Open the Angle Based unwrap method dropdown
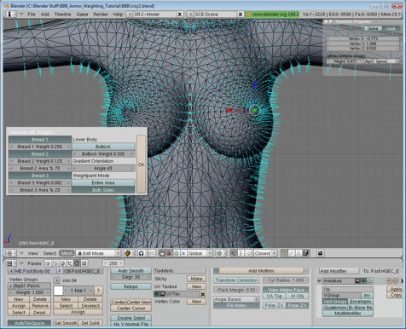406x329 pixels. 236,299
